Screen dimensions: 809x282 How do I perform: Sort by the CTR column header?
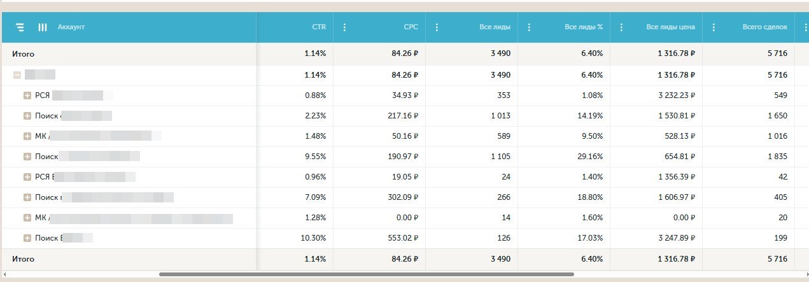pos(318,27)
